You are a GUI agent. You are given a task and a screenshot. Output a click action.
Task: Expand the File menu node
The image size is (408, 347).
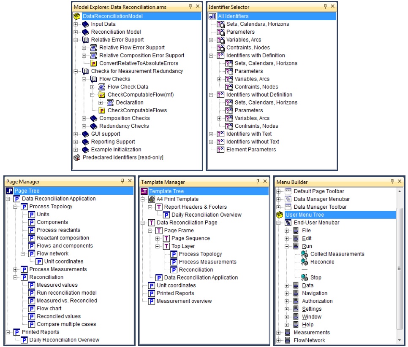pyautogui.click(x=287, y=231)
